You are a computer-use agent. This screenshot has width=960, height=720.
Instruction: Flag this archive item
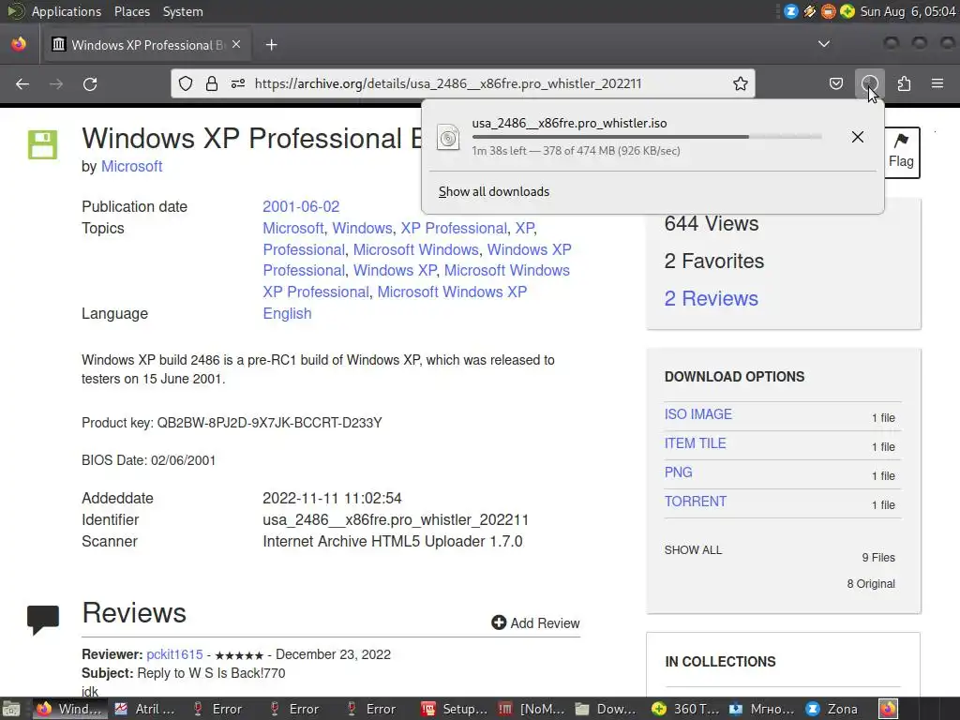tap(901, 152)
